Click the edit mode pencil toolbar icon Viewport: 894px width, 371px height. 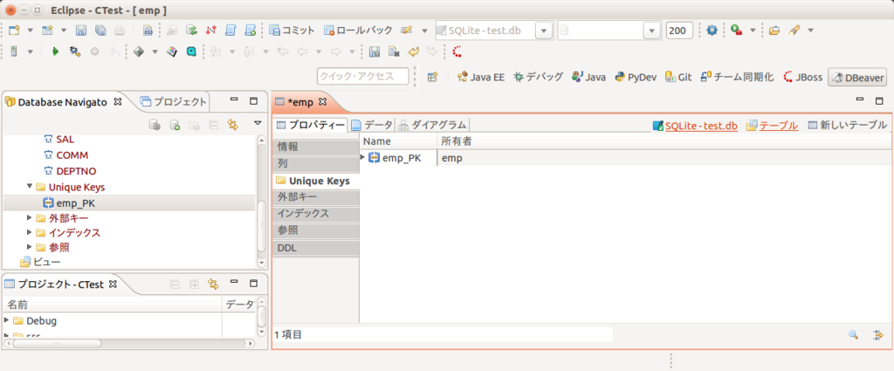[407, 31]
